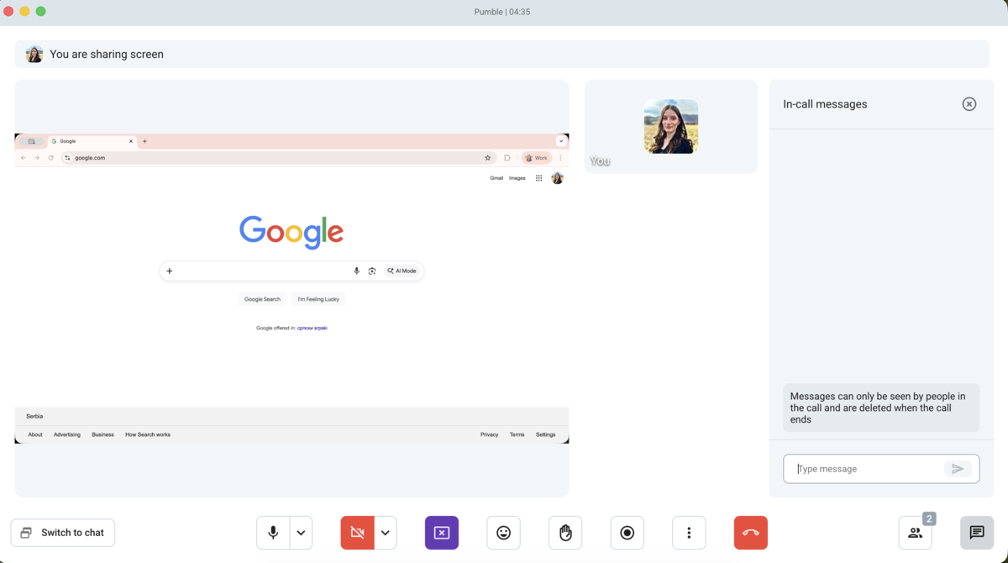Mute the microphone
This screenshot has width=1008, height=563.
click(273, 533)
